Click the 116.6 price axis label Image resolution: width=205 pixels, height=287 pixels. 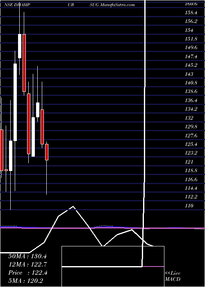tap(191, 180)
